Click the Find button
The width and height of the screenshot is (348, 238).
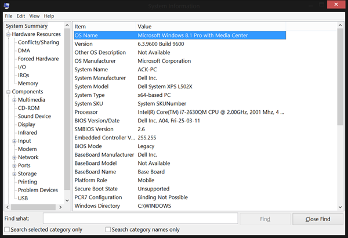264,219
